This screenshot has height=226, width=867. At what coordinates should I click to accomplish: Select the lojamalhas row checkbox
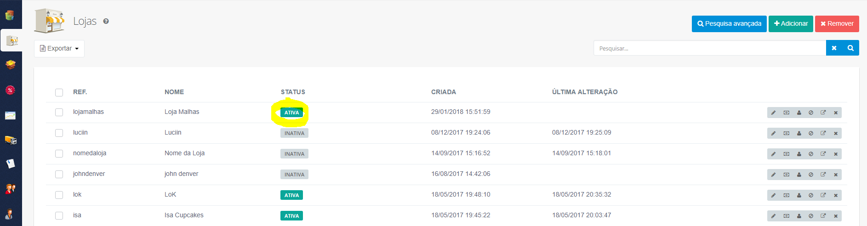[59, 112]
